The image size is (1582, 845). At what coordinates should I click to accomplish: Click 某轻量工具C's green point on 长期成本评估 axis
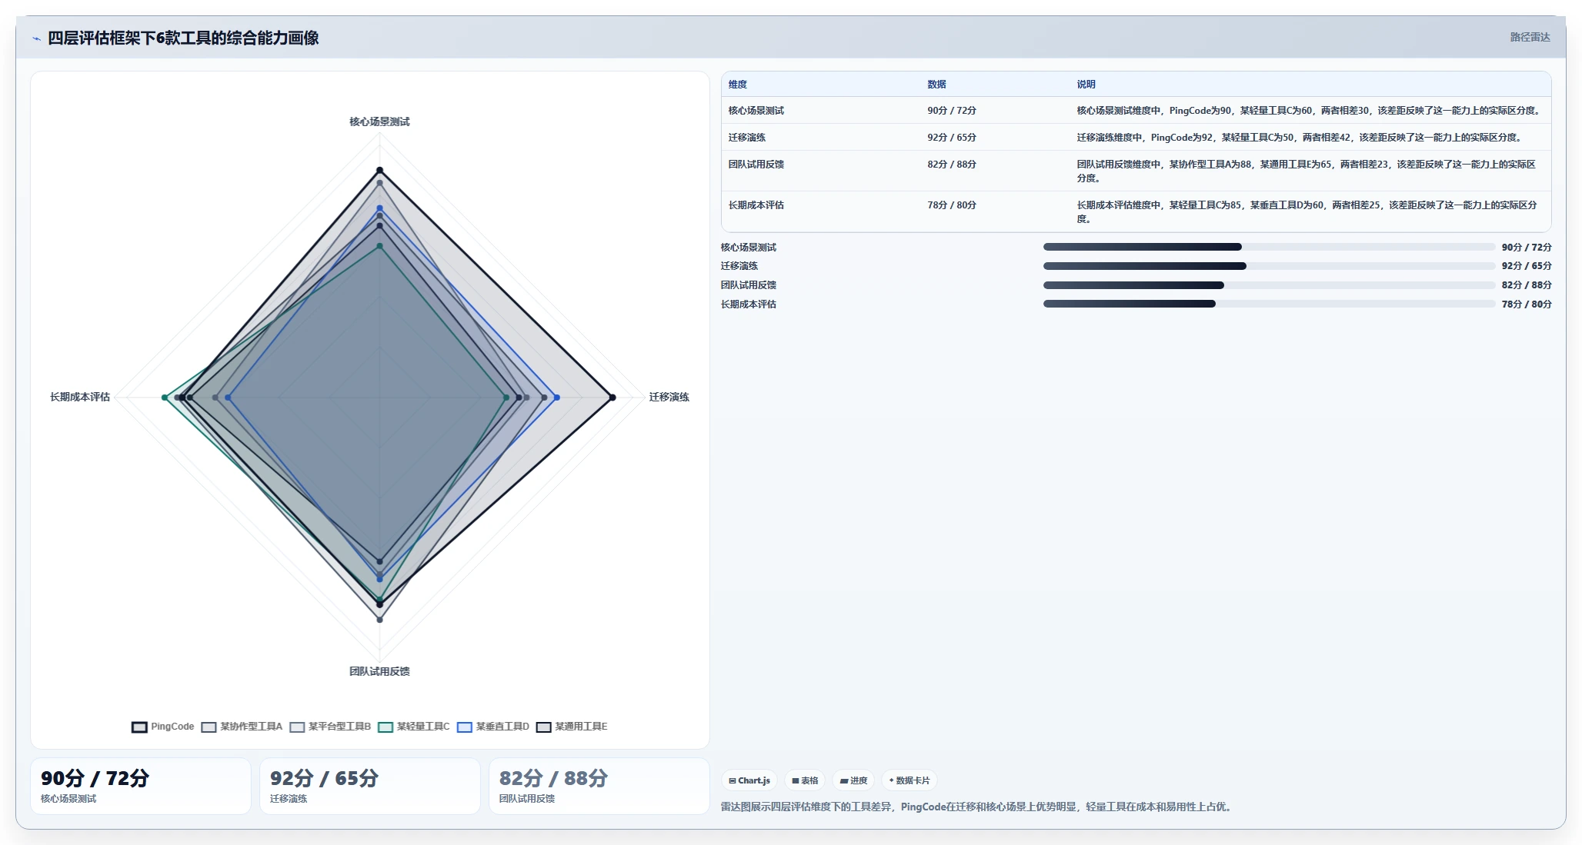pyautogui.click(x=165, y=398)
